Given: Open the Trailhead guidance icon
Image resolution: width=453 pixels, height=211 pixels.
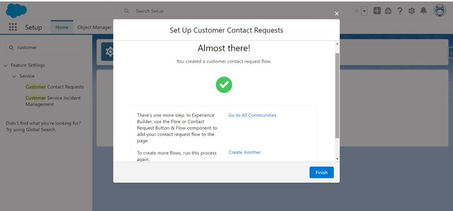Looking at the screenshot, I should [388, 11].
